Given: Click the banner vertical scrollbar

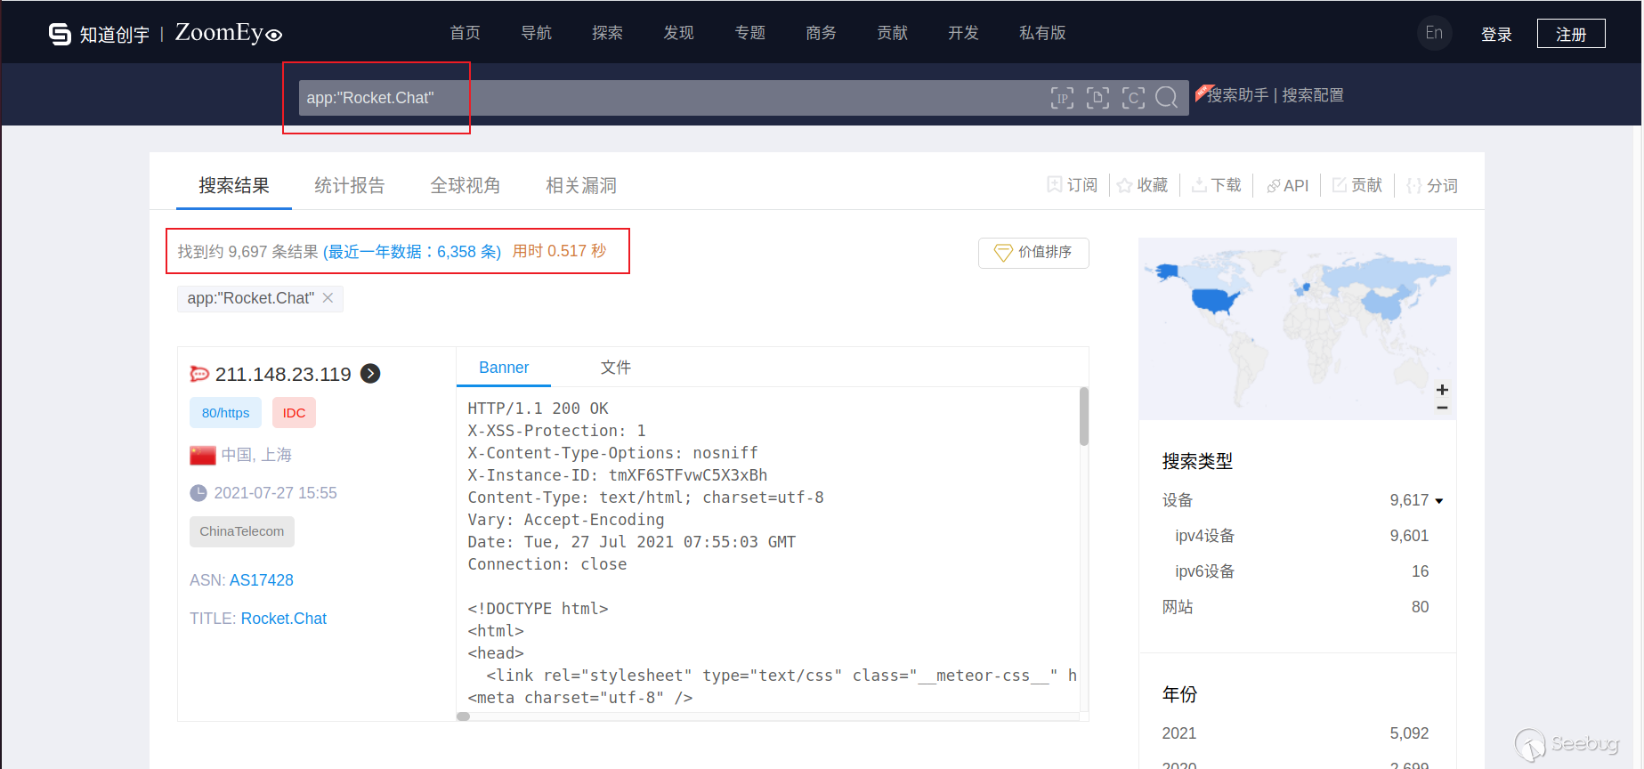Looking at the screenshot, I should [1084, 416].
